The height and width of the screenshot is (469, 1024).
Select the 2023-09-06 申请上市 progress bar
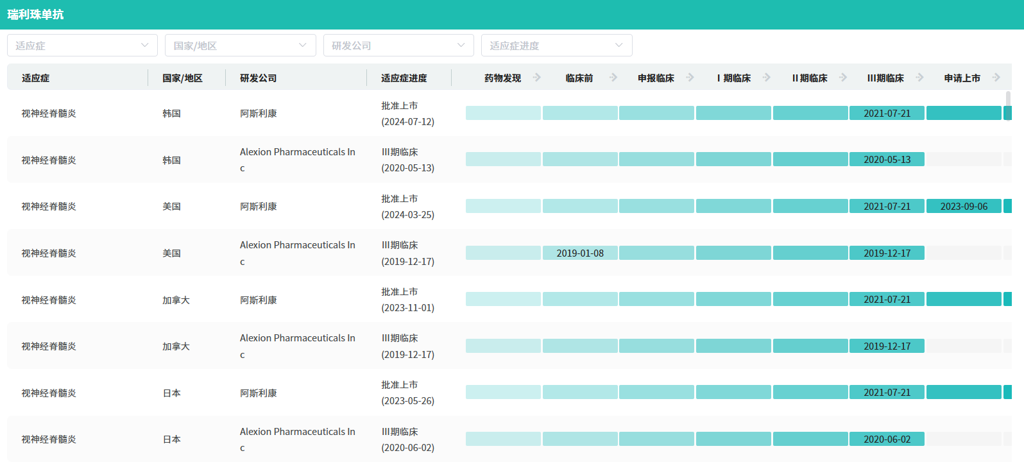(x=964, y=207)
